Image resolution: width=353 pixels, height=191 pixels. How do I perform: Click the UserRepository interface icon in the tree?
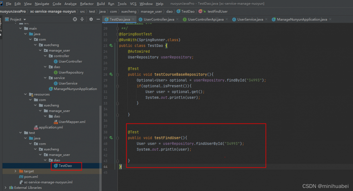click(x=56, y=72)
